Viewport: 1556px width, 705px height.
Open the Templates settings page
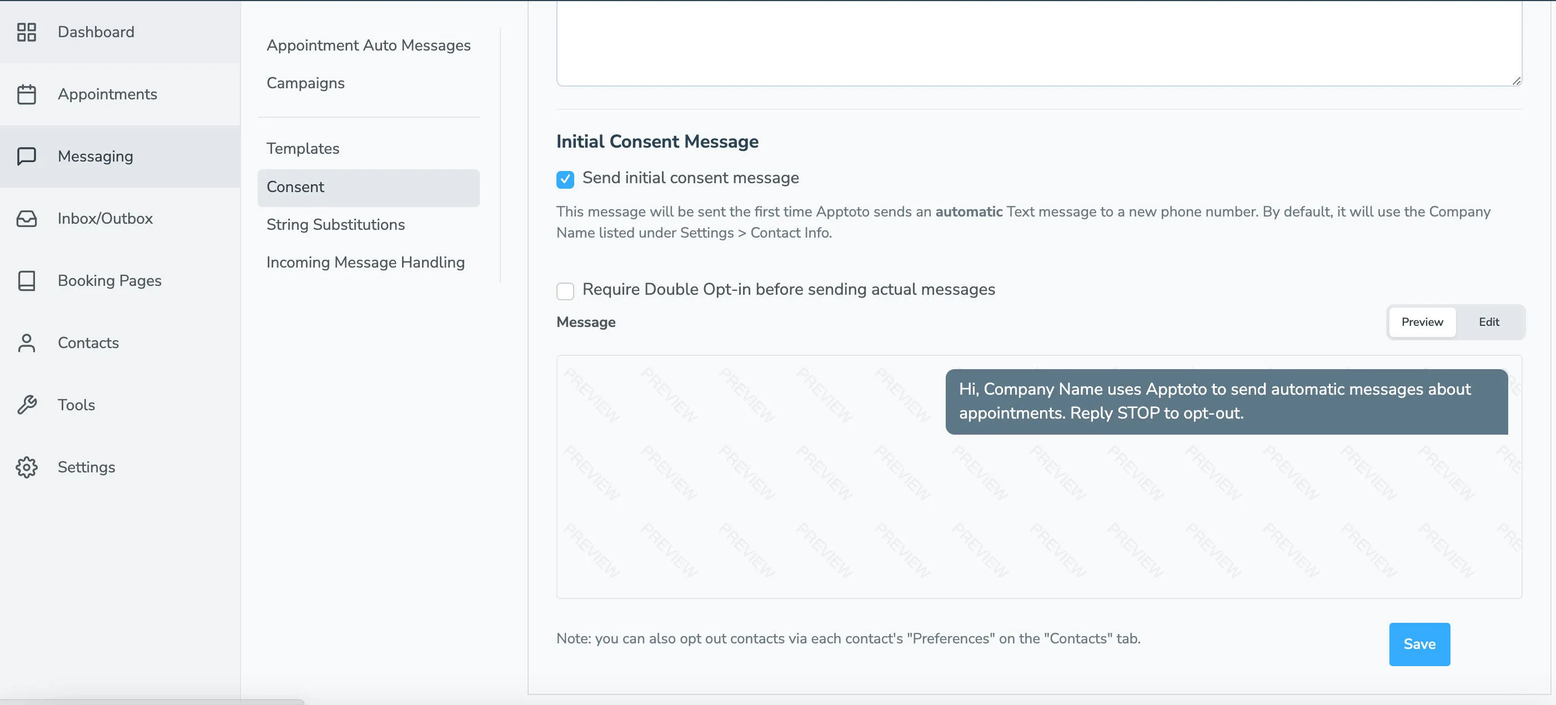click(x=303, y=148)
